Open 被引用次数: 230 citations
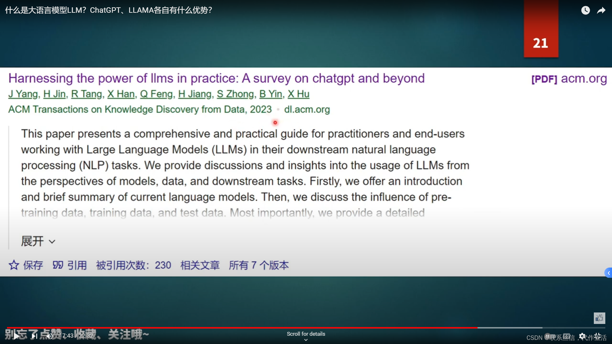 click(134, 265)
